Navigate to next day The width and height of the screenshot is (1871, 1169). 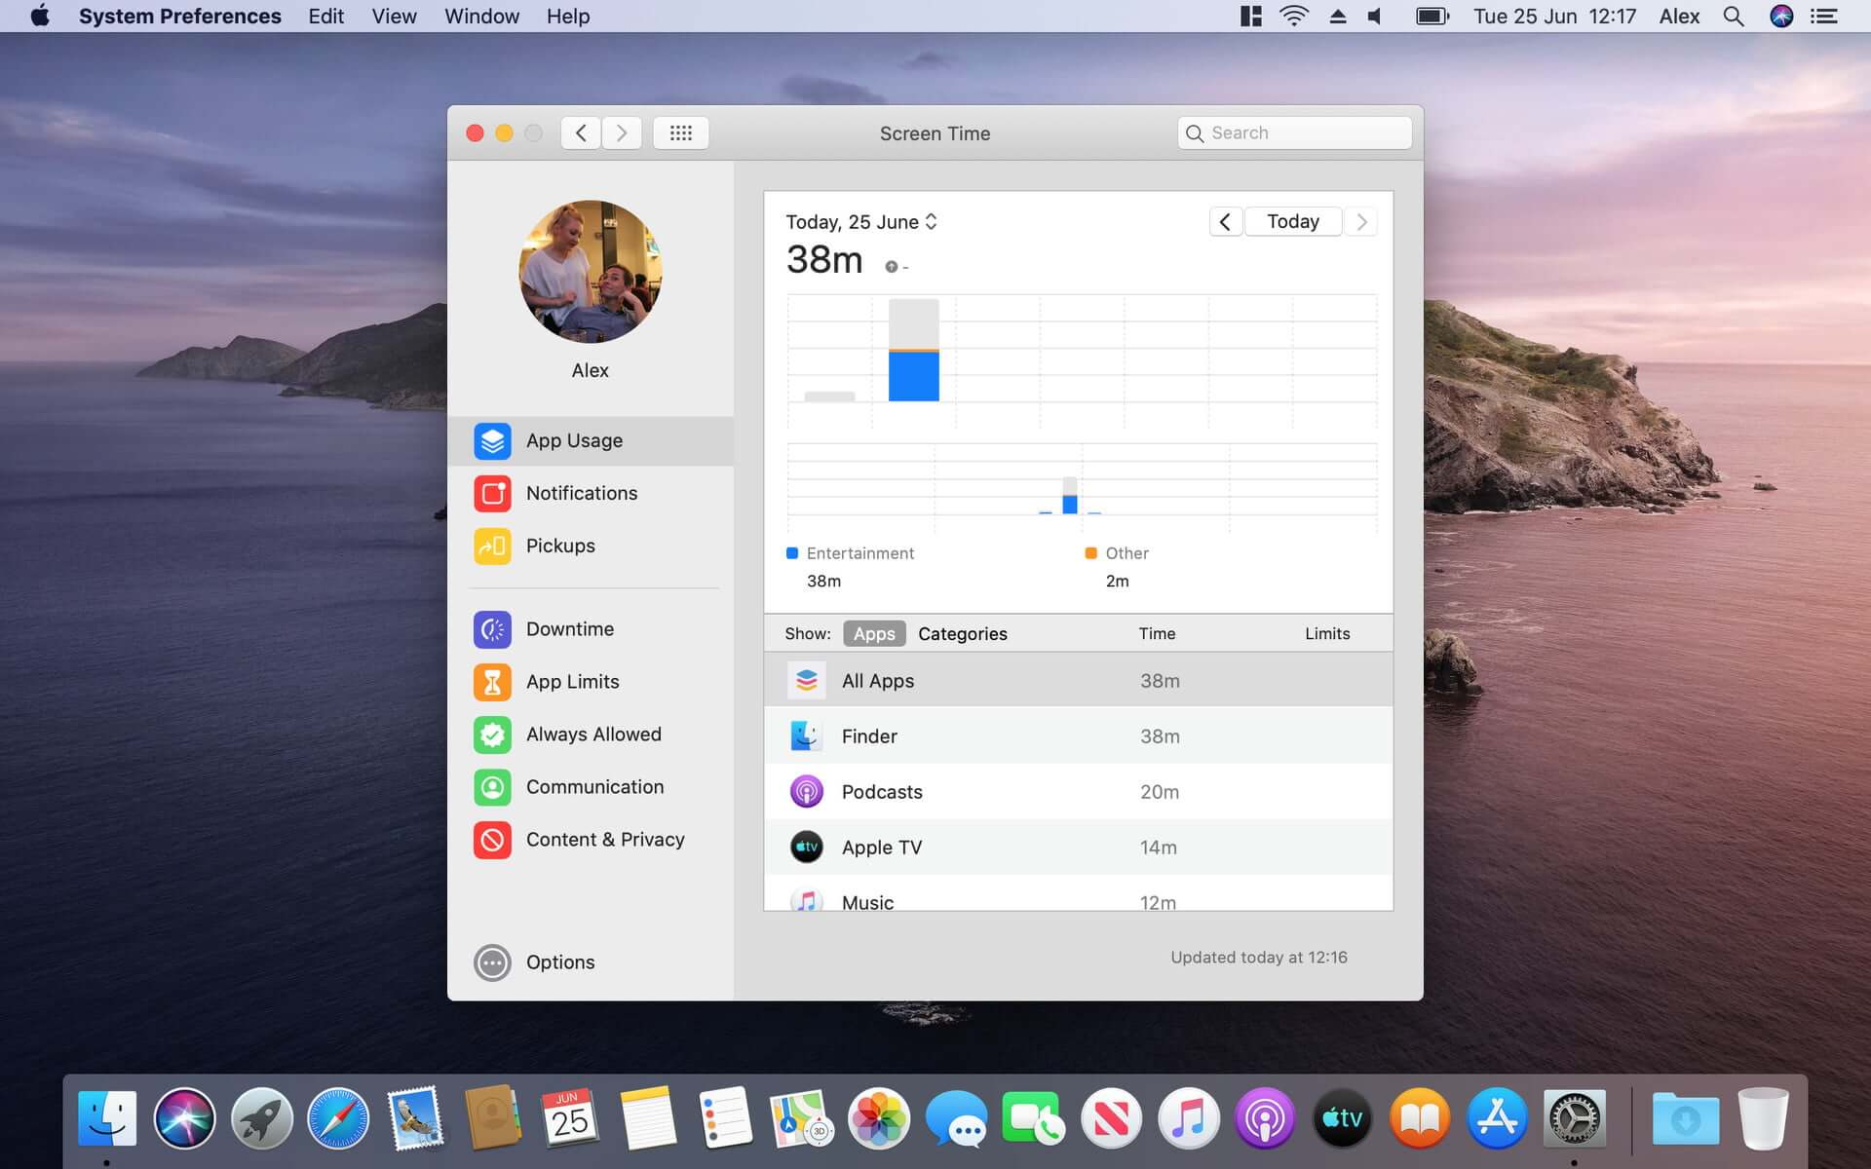[1361, 221]
